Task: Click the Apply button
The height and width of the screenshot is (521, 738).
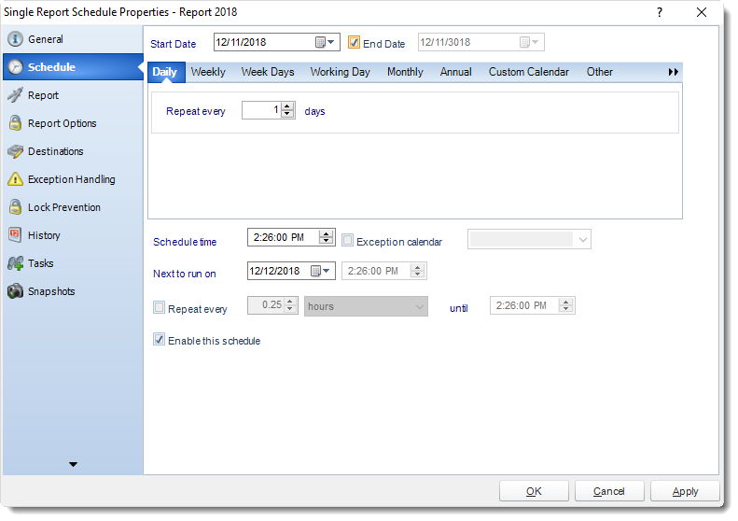Action: (x=685, y=491)
